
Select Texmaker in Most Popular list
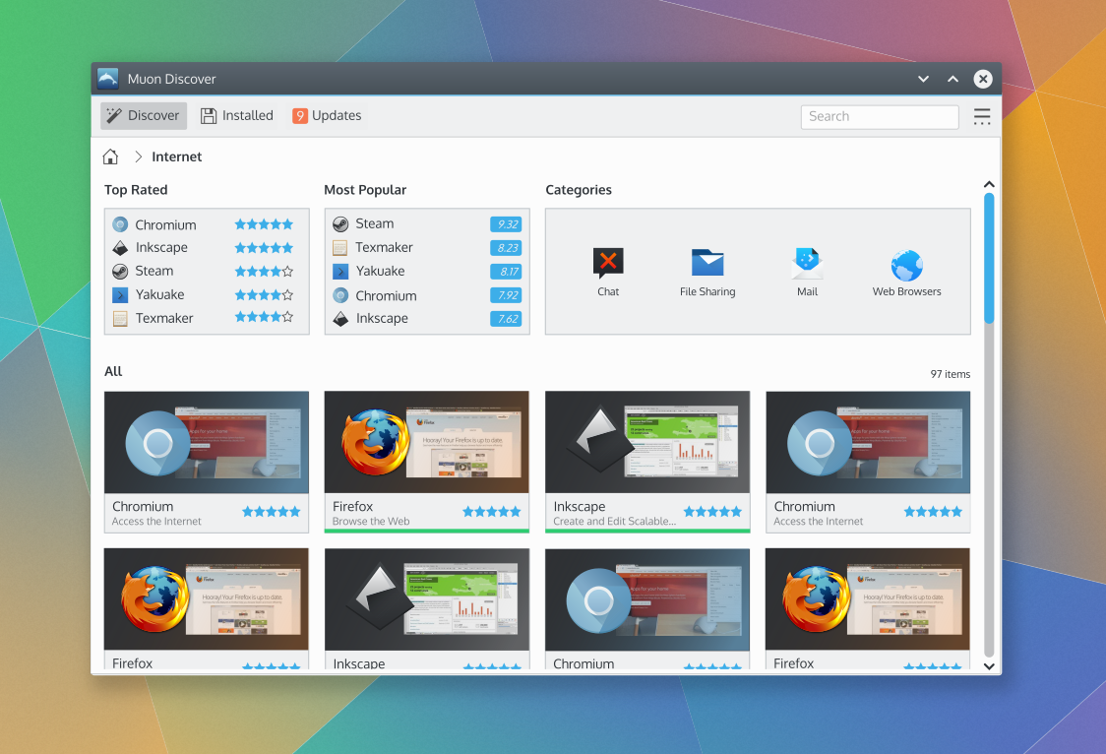tap(384, 247)
